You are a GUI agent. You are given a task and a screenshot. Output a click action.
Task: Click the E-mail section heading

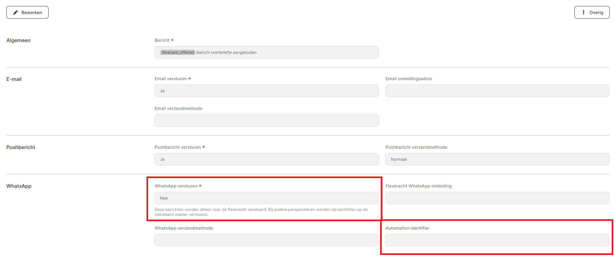(14, 79)
